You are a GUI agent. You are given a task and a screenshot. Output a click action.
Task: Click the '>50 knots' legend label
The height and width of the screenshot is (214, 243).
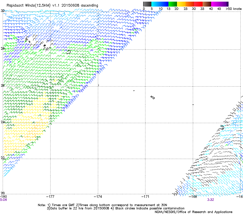pyautogui.click(x=233, y=9)
